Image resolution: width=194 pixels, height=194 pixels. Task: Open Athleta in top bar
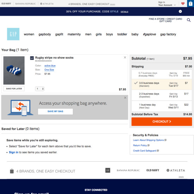pyautogui.click(x=47, y=4)
